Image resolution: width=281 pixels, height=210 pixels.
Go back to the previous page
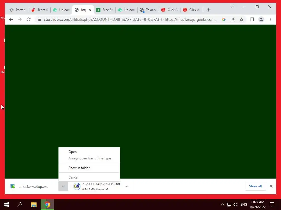(11, 19)
